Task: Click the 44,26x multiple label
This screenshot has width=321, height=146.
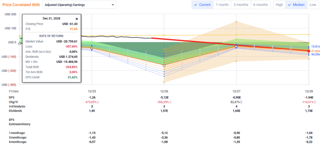Action: [x=315, y=54]
